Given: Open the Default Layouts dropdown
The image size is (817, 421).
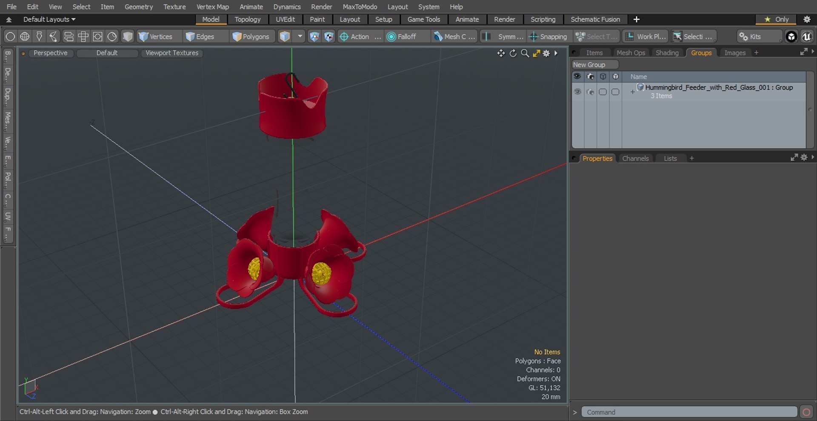Looking at the screenshot, I should 49,19.
